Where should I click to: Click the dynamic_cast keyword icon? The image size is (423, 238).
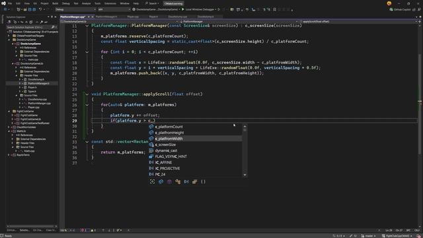[151, 151]
